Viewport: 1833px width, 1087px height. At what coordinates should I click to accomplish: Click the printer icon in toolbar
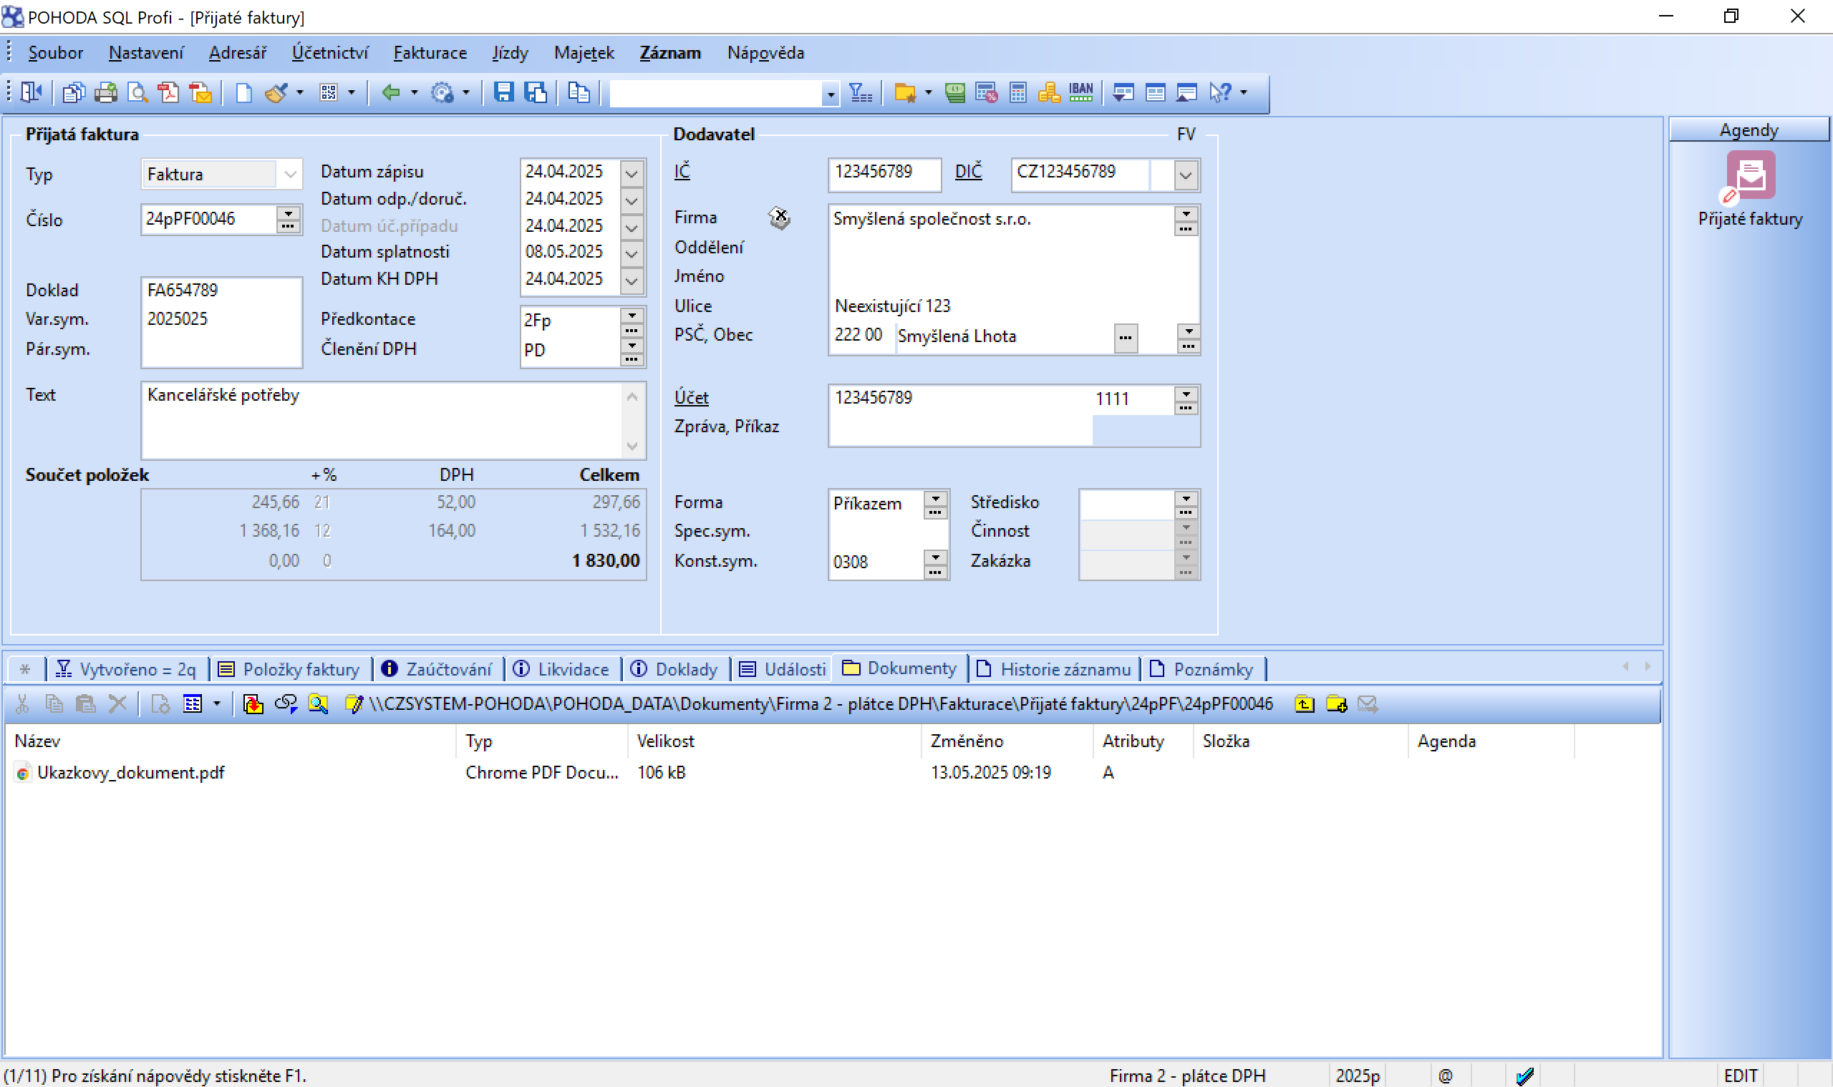click(105, 92)
